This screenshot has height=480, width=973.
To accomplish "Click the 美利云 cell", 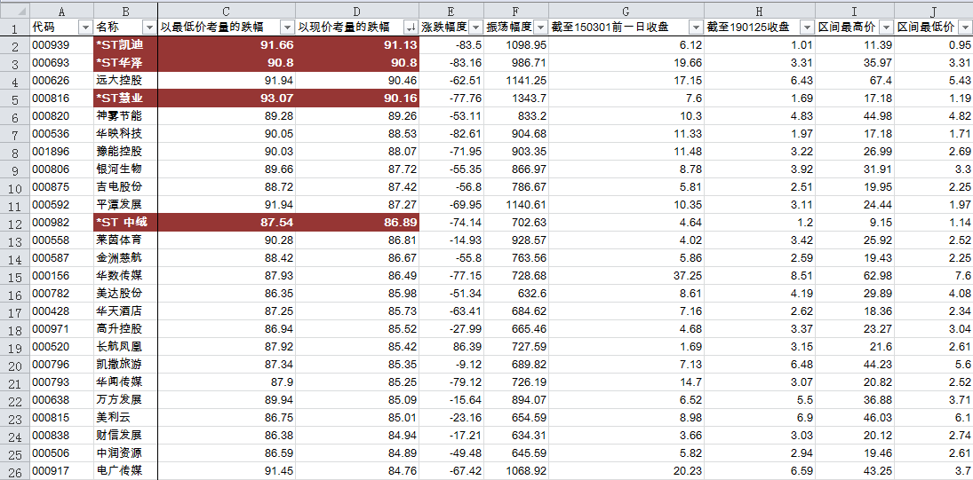I will [x=126, y=417].
